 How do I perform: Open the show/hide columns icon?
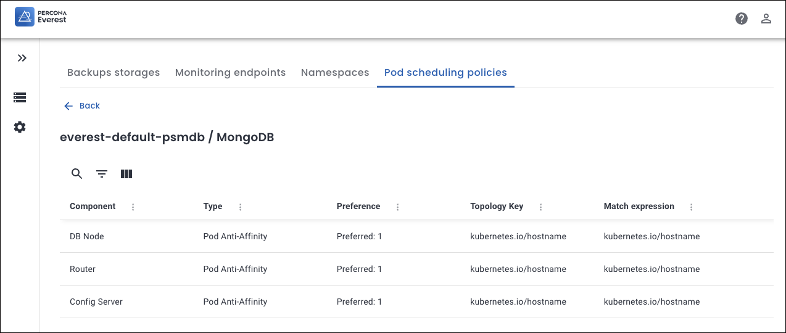[126, 174]
